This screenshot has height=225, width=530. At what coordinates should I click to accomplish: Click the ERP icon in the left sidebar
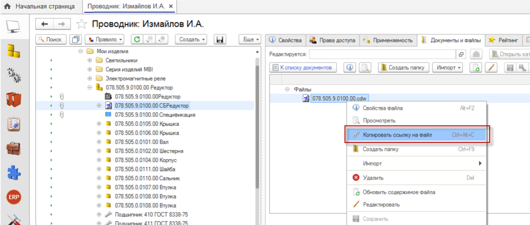[13, 197]
